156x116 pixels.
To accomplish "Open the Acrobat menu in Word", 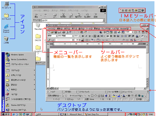I will coord(124,28).
